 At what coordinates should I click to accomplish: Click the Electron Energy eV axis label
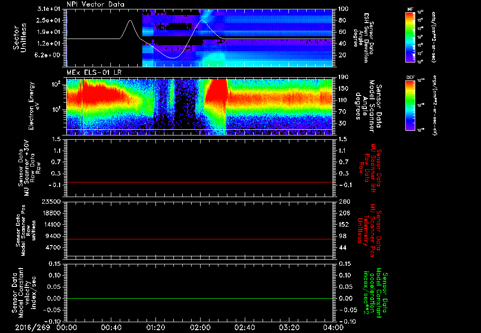tap(34, 106)
